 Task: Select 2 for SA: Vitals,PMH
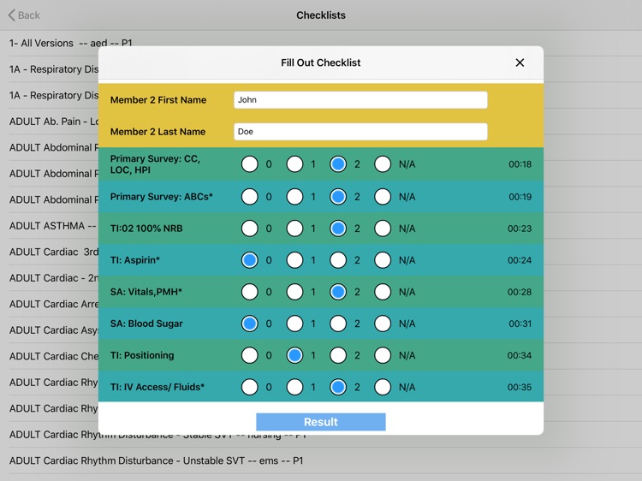tap(338, 292)
